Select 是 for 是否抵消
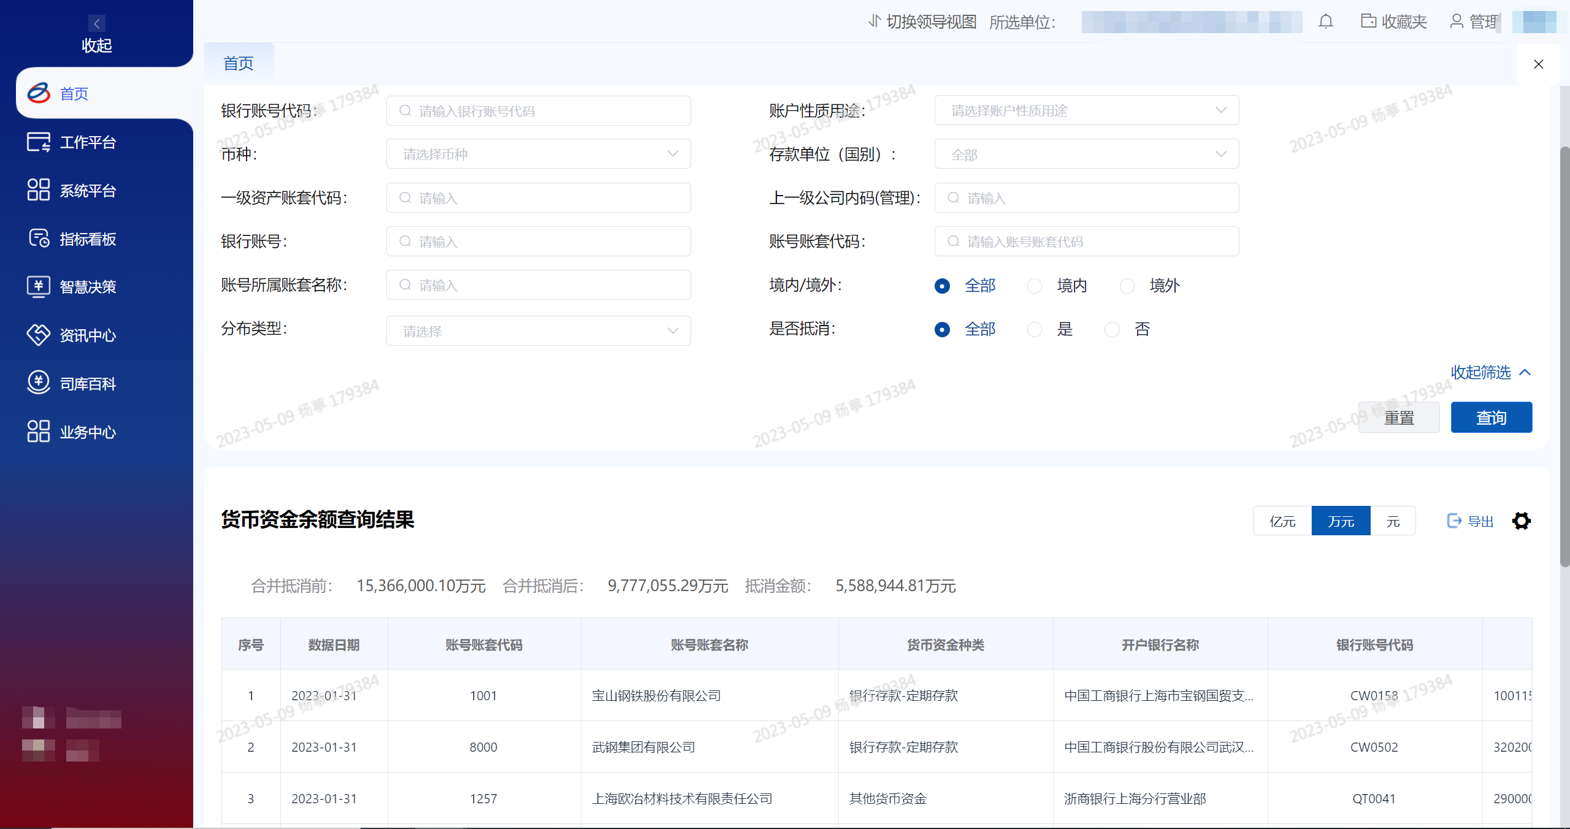 [1035, 329]
